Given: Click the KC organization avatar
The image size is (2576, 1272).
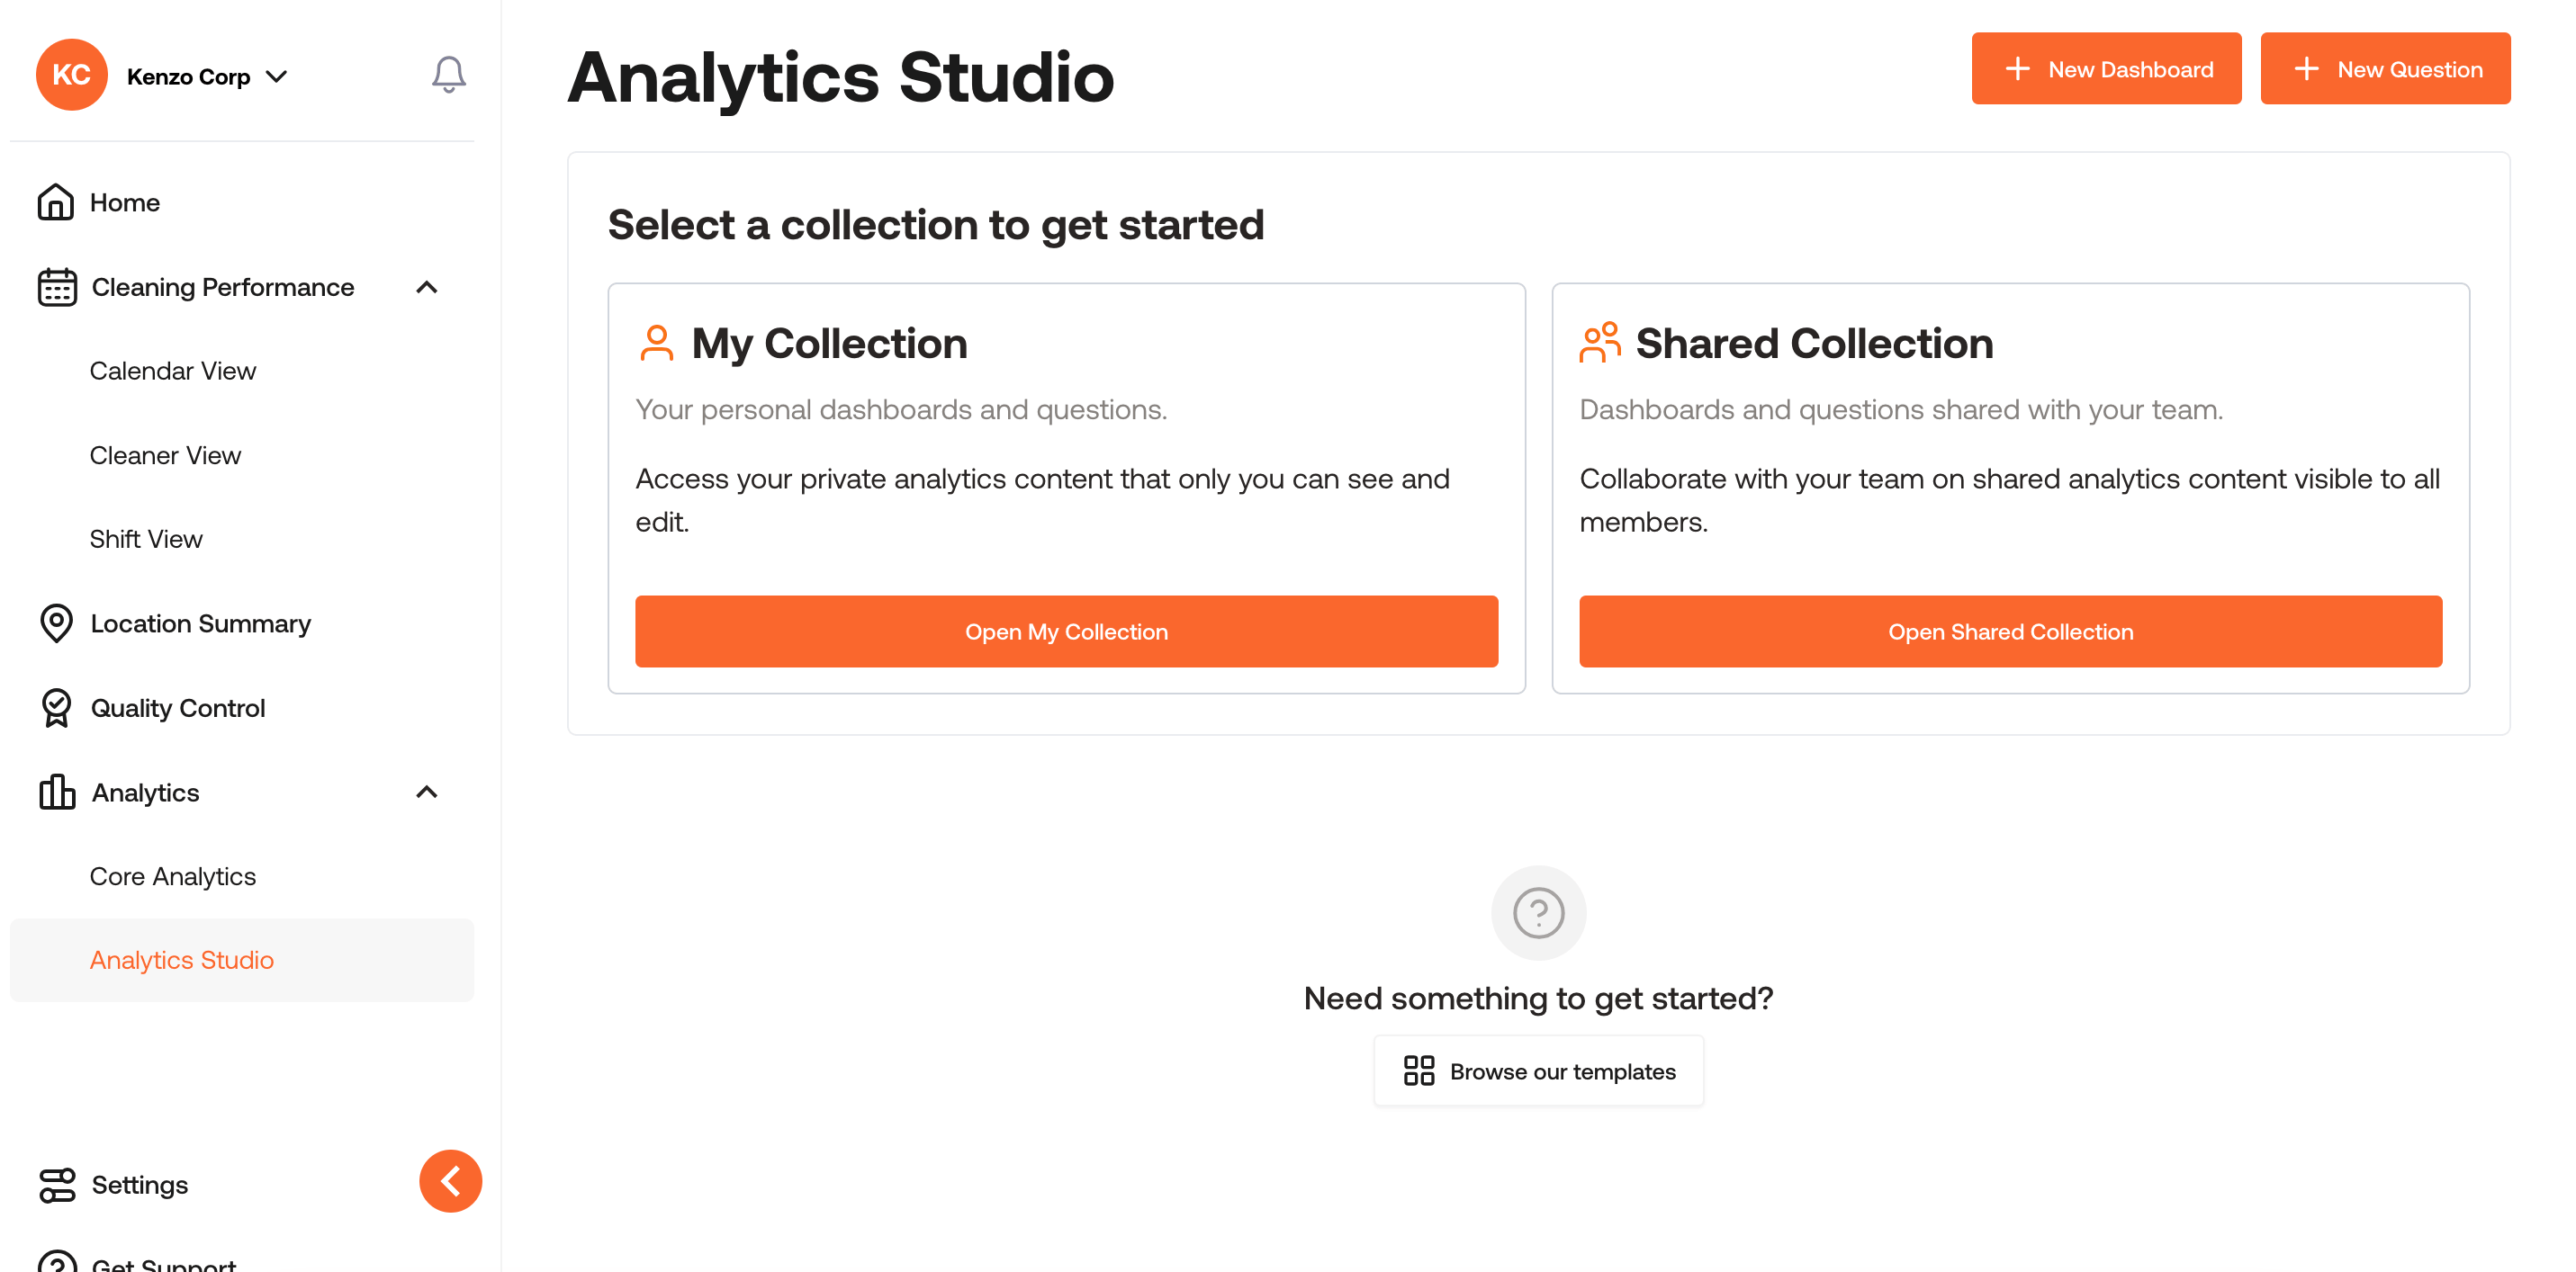Looking at the screenshot, I should pos(72,75).
